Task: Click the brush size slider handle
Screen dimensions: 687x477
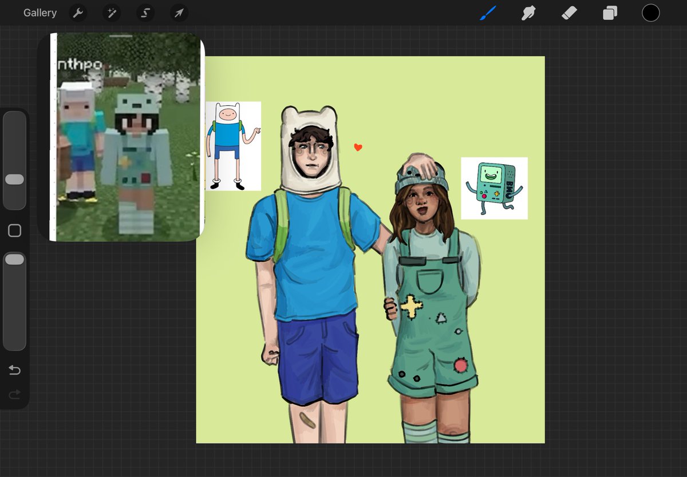Action: point(14,180)
